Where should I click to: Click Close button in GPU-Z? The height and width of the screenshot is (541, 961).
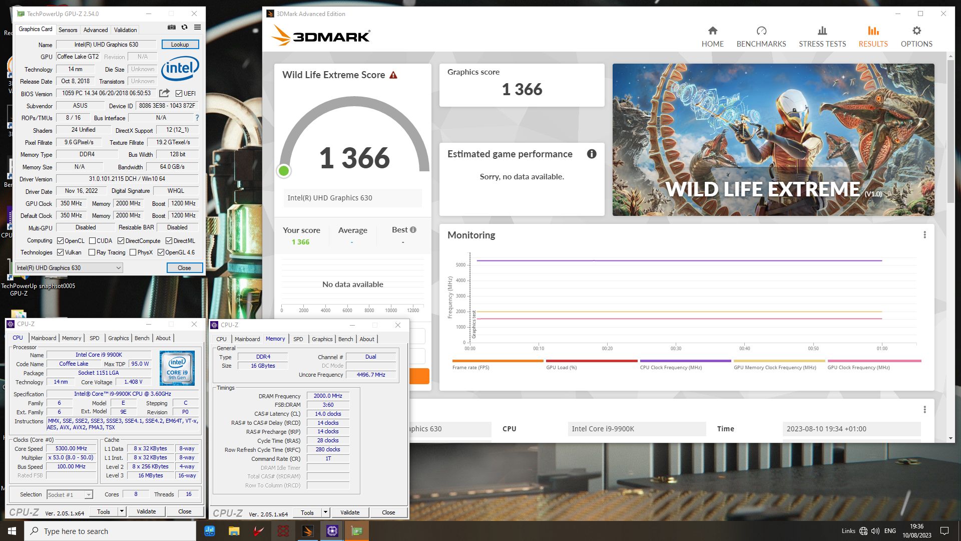click(184, 268)
